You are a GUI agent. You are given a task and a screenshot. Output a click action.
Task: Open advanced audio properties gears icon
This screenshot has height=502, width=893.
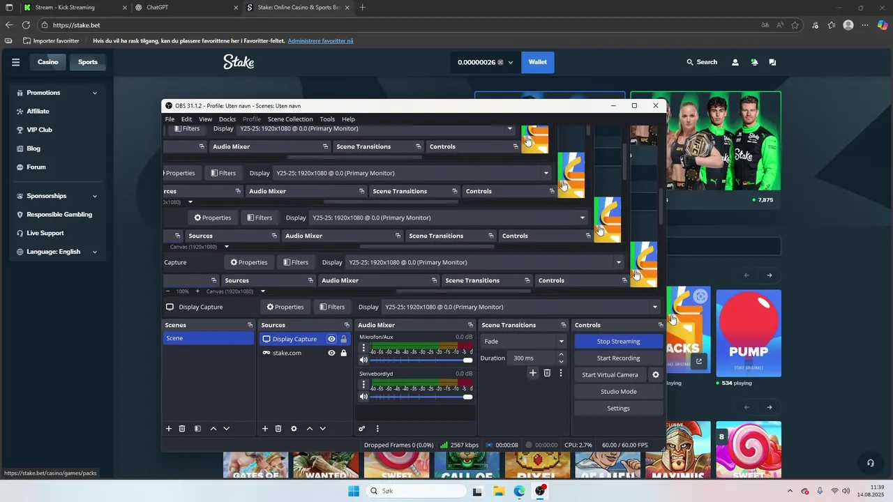click(x=361, y=429)
